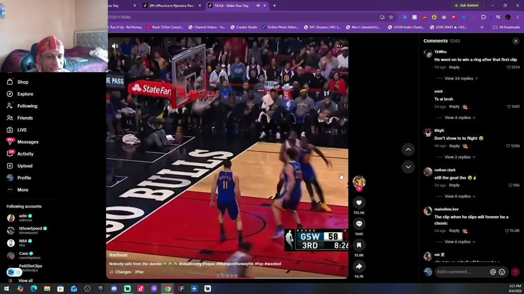Click the Add comment text field

[462, 272]
